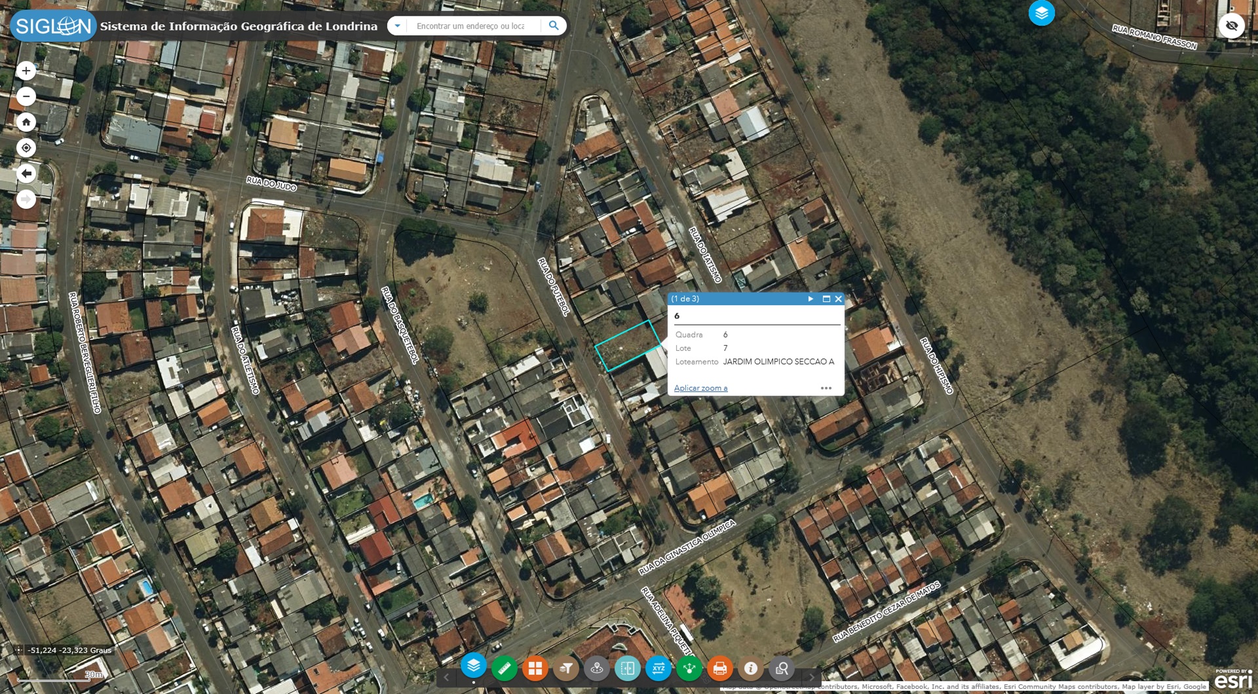The width and height of the screenshot is (1258, 694).
Task: Activate the swipe compare tool
Action: [x=627, y=668]
